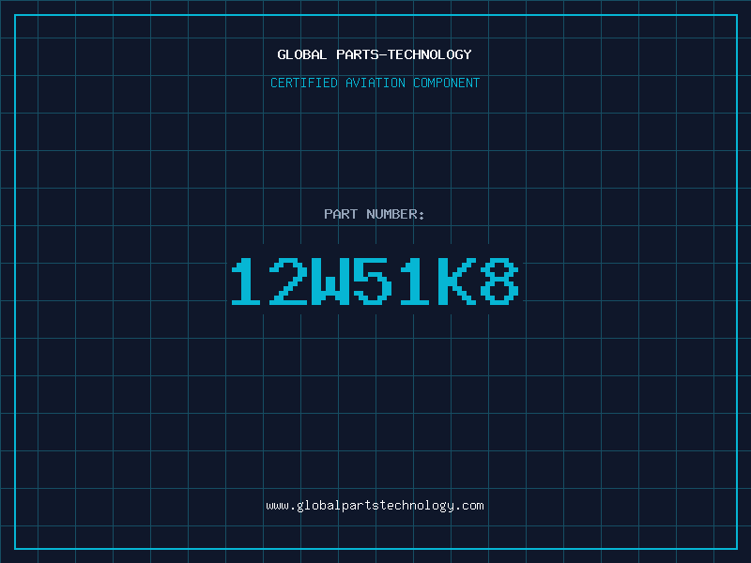Click the GLOBAL PARTS-TECHNOLOGY heading
The width and height of the screenshot is (751, 563).
375,54
